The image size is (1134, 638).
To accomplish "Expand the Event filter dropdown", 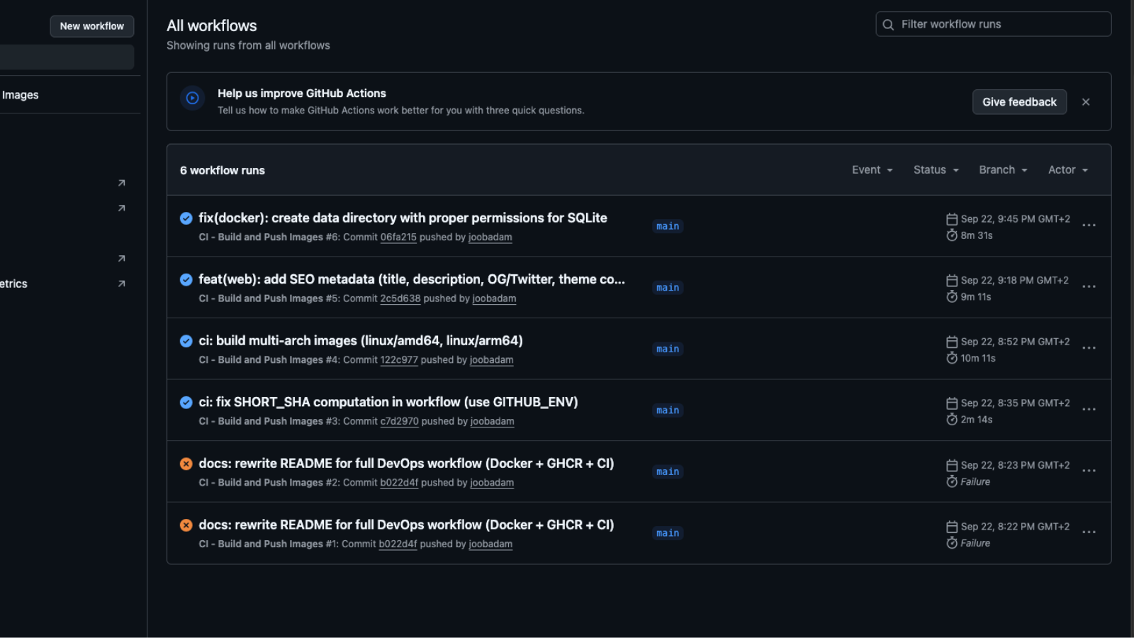I will [x=872, y=170].
